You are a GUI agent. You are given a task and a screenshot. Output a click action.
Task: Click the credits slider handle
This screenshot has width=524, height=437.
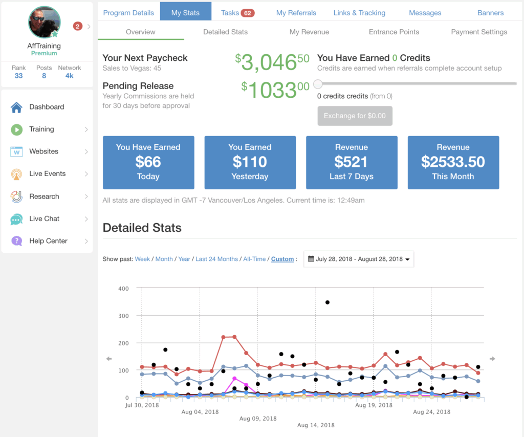click(x=318, y=83)
